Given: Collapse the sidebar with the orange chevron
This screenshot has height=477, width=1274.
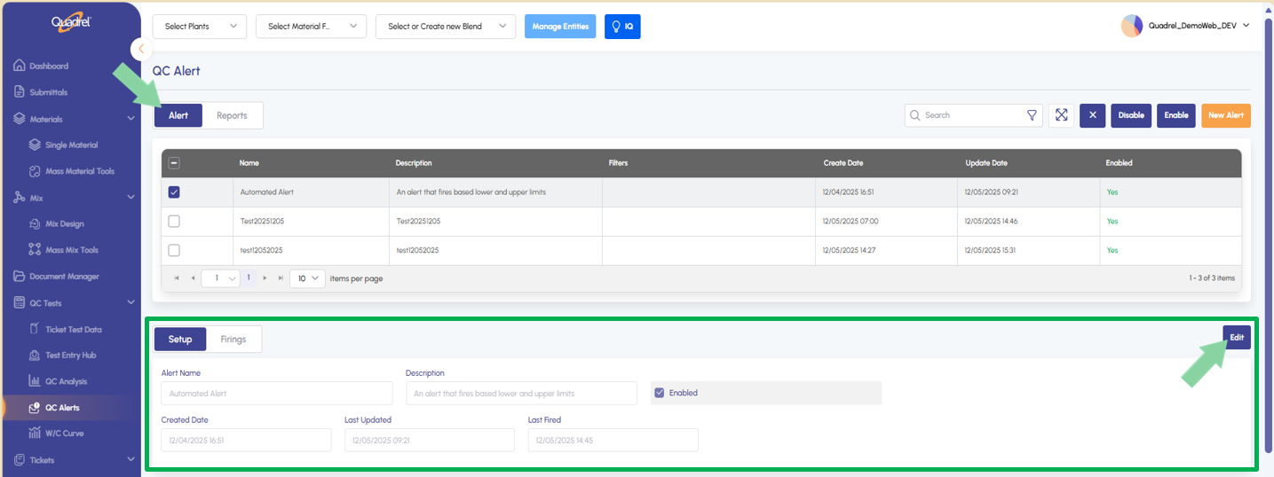Looking at the screenshot, I should click(141, 50).
